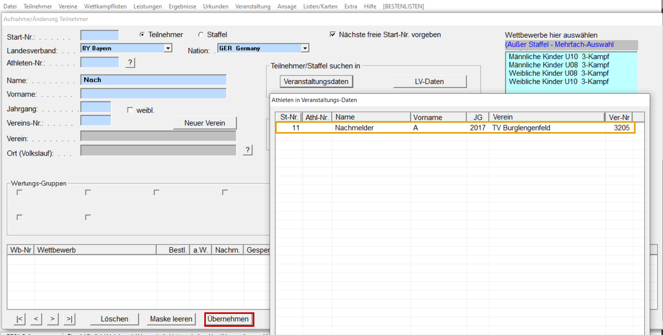The width and height of the screenshot is (663, 335).
Task: Jump to last record navigation button
Action: pyautogui.click(x=69, y=319)
